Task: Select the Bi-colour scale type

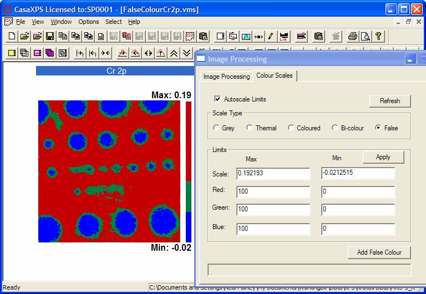Action: (335, 128)
